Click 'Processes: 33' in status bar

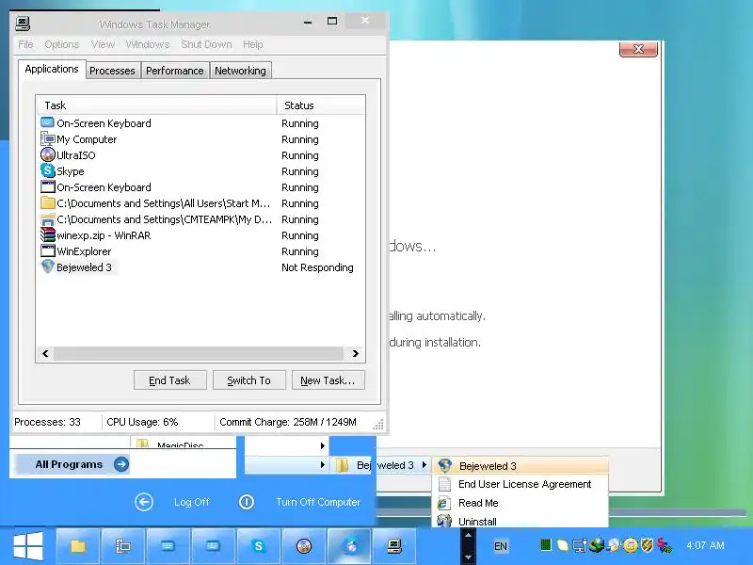(48, 422)
